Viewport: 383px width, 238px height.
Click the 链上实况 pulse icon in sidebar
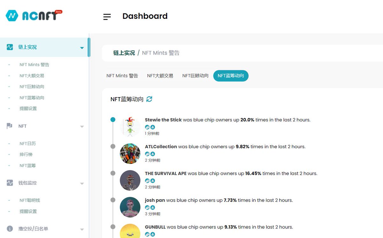click(x=10, y=47)
